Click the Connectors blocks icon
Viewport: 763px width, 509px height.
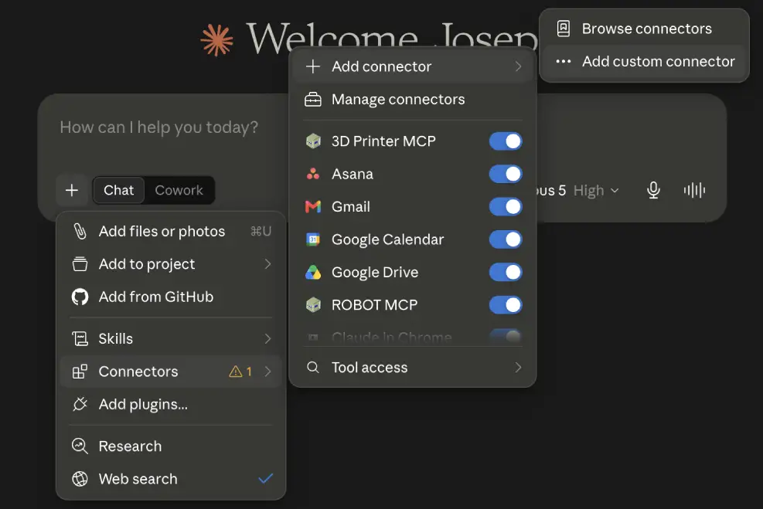point(80,372)
